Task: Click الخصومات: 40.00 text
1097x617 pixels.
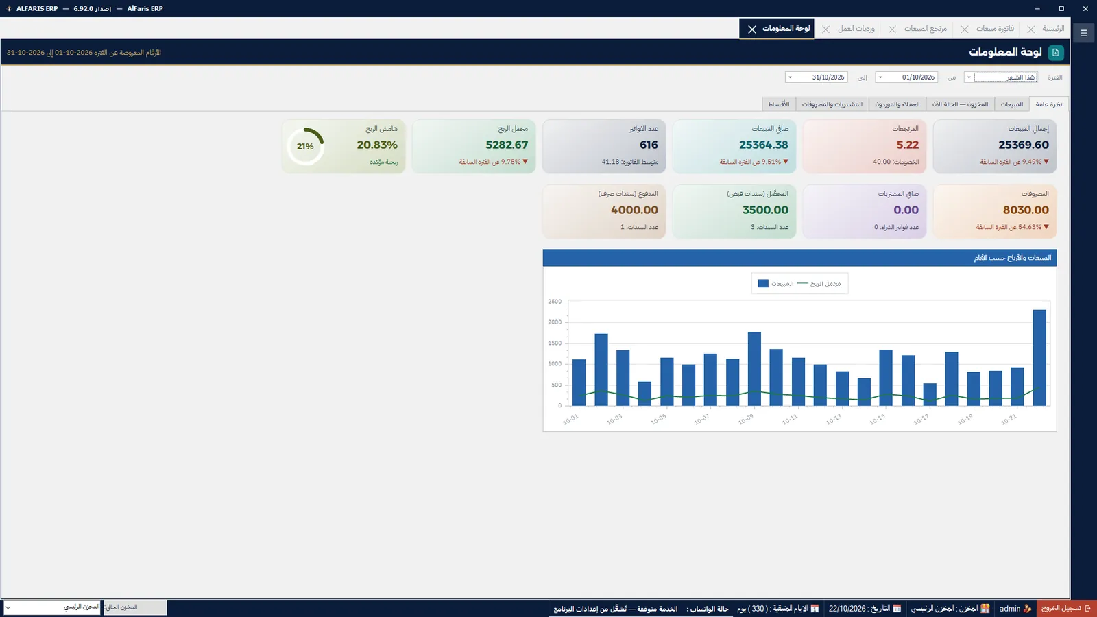Action: coord(895,162)
